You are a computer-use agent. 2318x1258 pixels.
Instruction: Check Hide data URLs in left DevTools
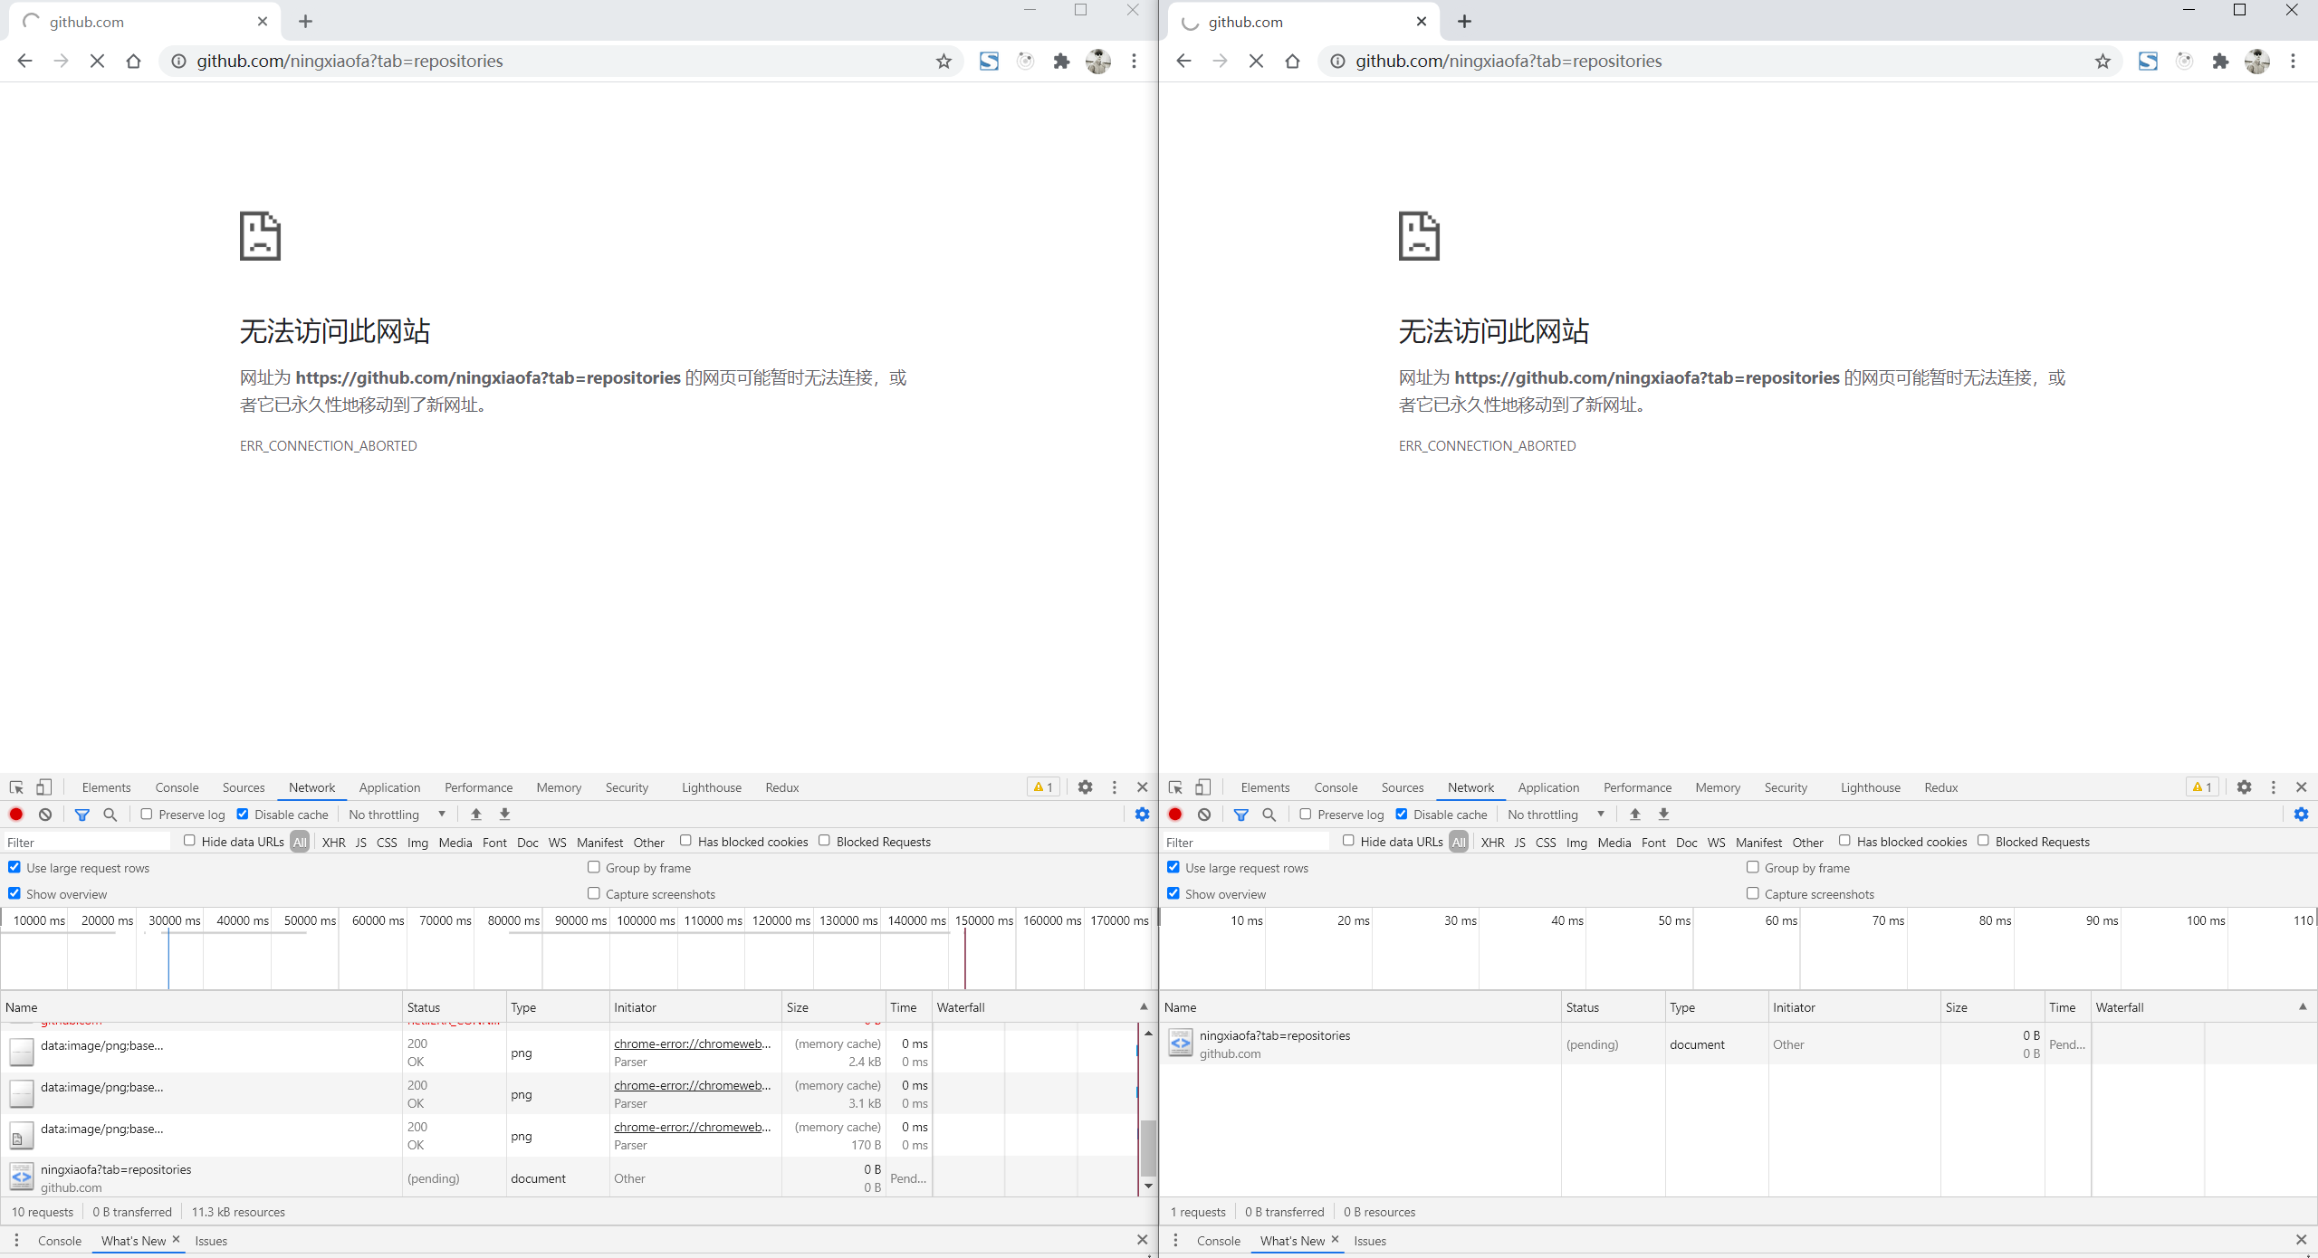[189, 841]
